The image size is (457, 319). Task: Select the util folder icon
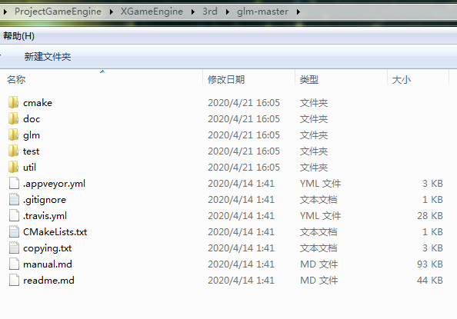pos(13,168)
